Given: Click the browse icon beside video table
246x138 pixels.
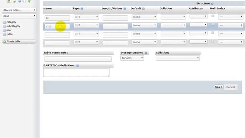Looking at the screenshot, I should pyautogui.click(x=4, y=34).
